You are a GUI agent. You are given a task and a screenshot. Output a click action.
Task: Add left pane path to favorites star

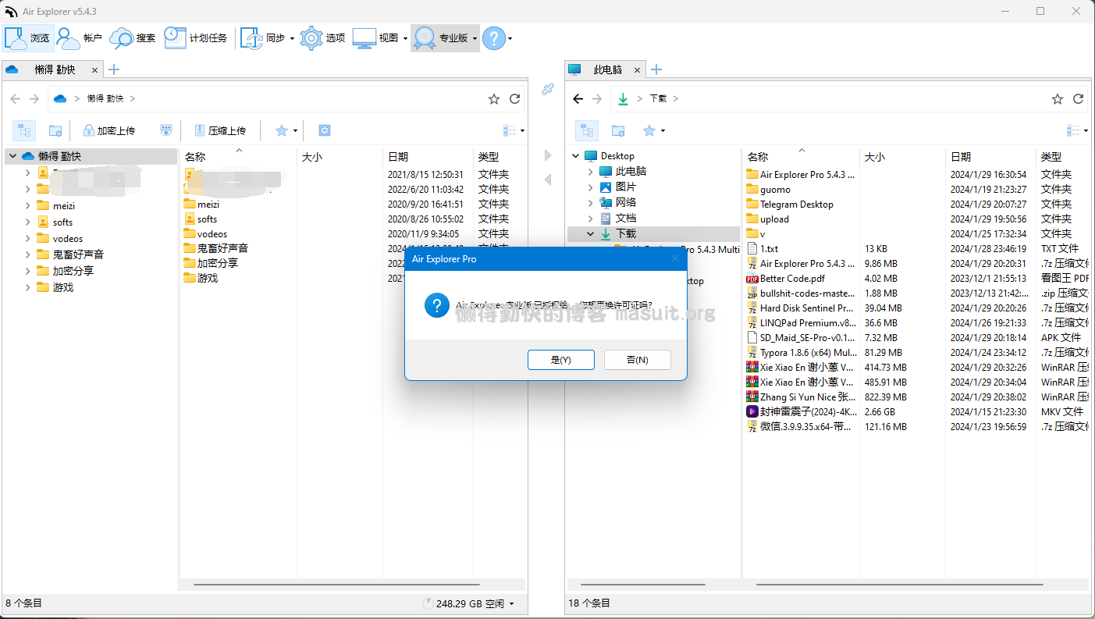pos(494,98)
